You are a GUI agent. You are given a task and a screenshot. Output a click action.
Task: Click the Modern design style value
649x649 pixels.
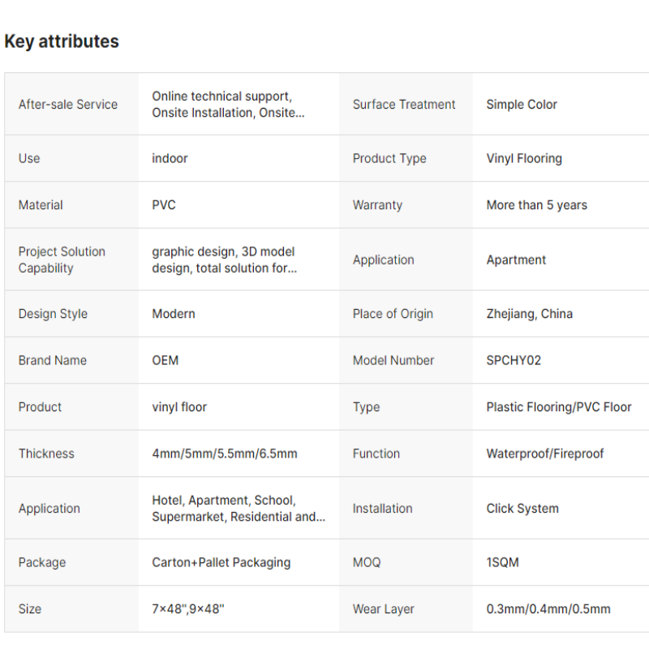[174, 314]
